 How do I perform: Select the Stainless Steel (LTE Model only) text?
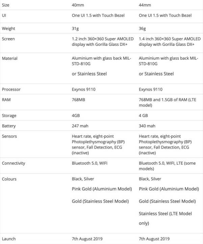[165, 219]
